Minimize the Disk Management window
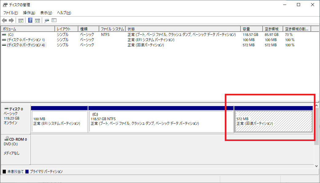Image resolution: width=320 pixels, height=183 pixels. [285, 5]
